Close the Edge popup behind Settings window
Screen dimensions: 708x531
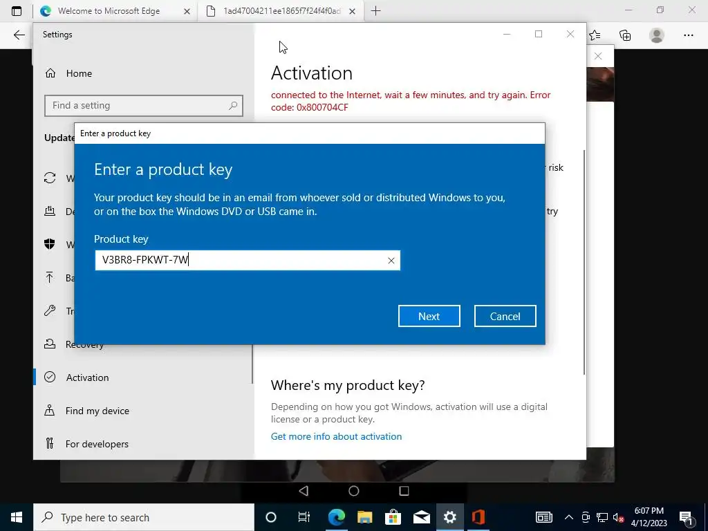(598, 56)
